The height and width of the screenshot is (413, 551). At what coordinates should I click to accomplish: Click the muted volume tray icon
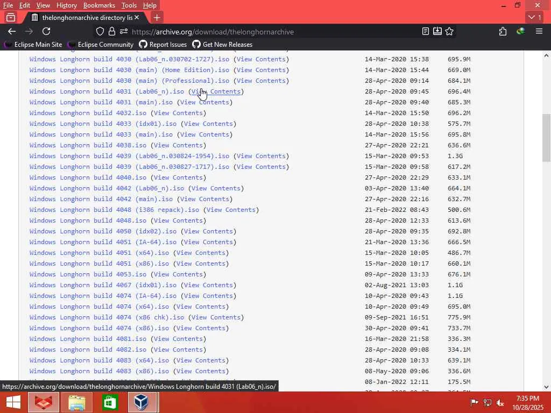pyautogui.click(x=500, y=402)
